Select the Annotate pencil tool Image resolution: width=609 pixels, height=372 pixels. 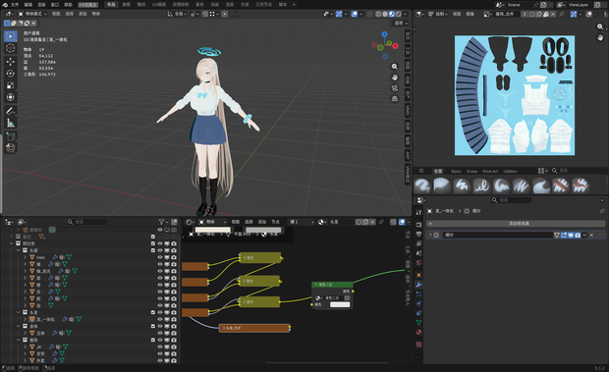(11, 111)
